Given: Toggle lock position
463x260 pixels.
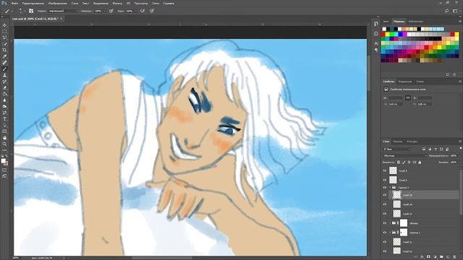Looking at the screenshot, I should (x=409, y=162).
